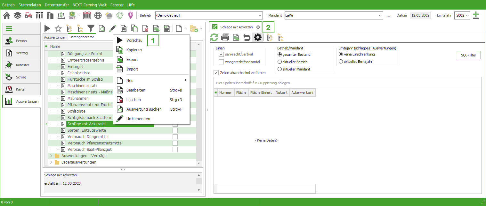Select the aktueller Betrieb radio button
Image resolution: width=486 pixels, height=206 pixels.
(280, 62)
